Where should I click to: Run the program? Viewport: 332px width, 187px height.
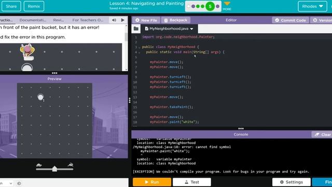tap(152, 182)
